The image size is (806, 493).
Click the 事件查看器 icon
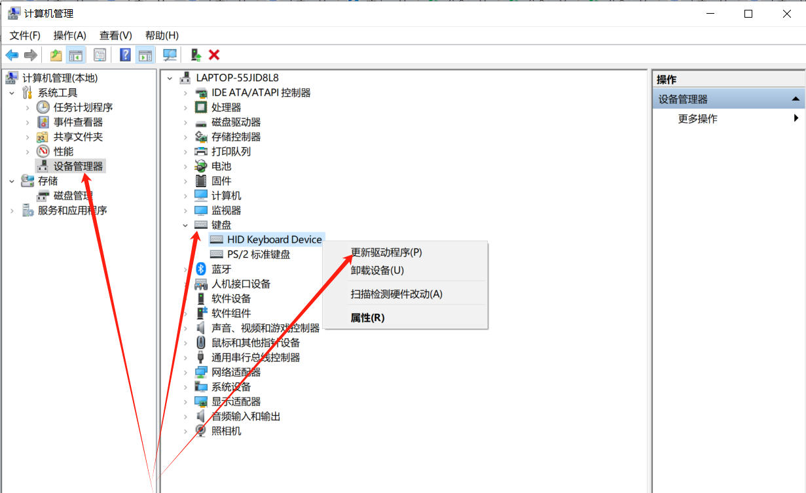pos(43,122)
